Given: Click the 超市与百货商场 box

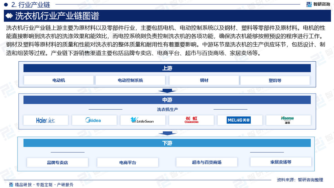Looking at the screenshot, I should click(x=207, y=162).
